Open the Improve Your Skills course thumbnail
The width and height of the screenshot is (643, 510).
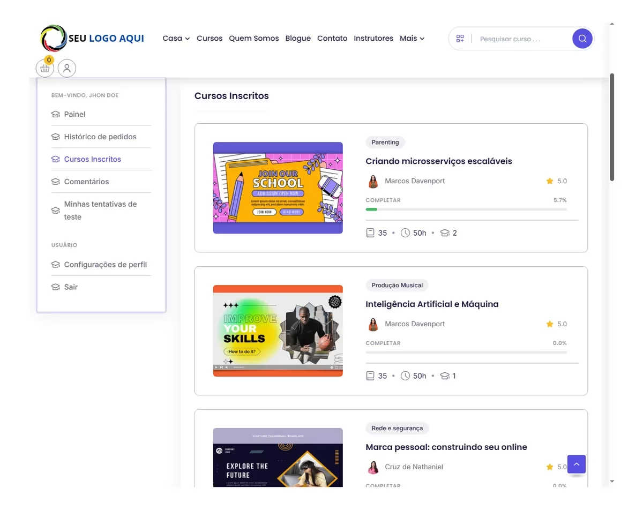(278, 331)
